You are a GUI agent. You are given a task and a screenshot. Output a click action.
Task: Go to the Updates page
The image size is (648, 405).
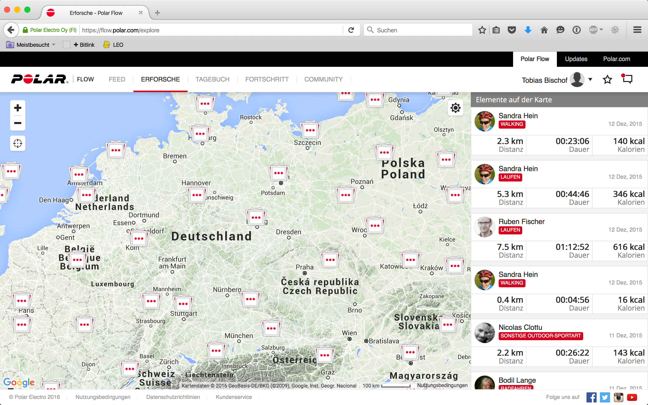(576, 59)
